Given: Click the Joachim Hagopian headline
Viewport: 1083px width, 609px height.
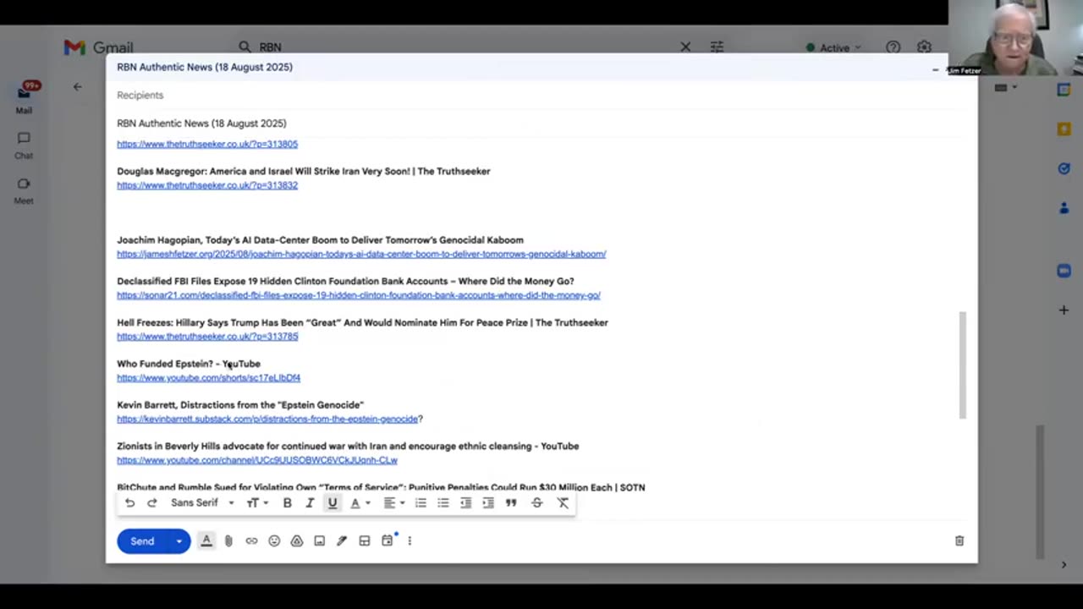Looking at the screenshot, I should tap(320, 240).
